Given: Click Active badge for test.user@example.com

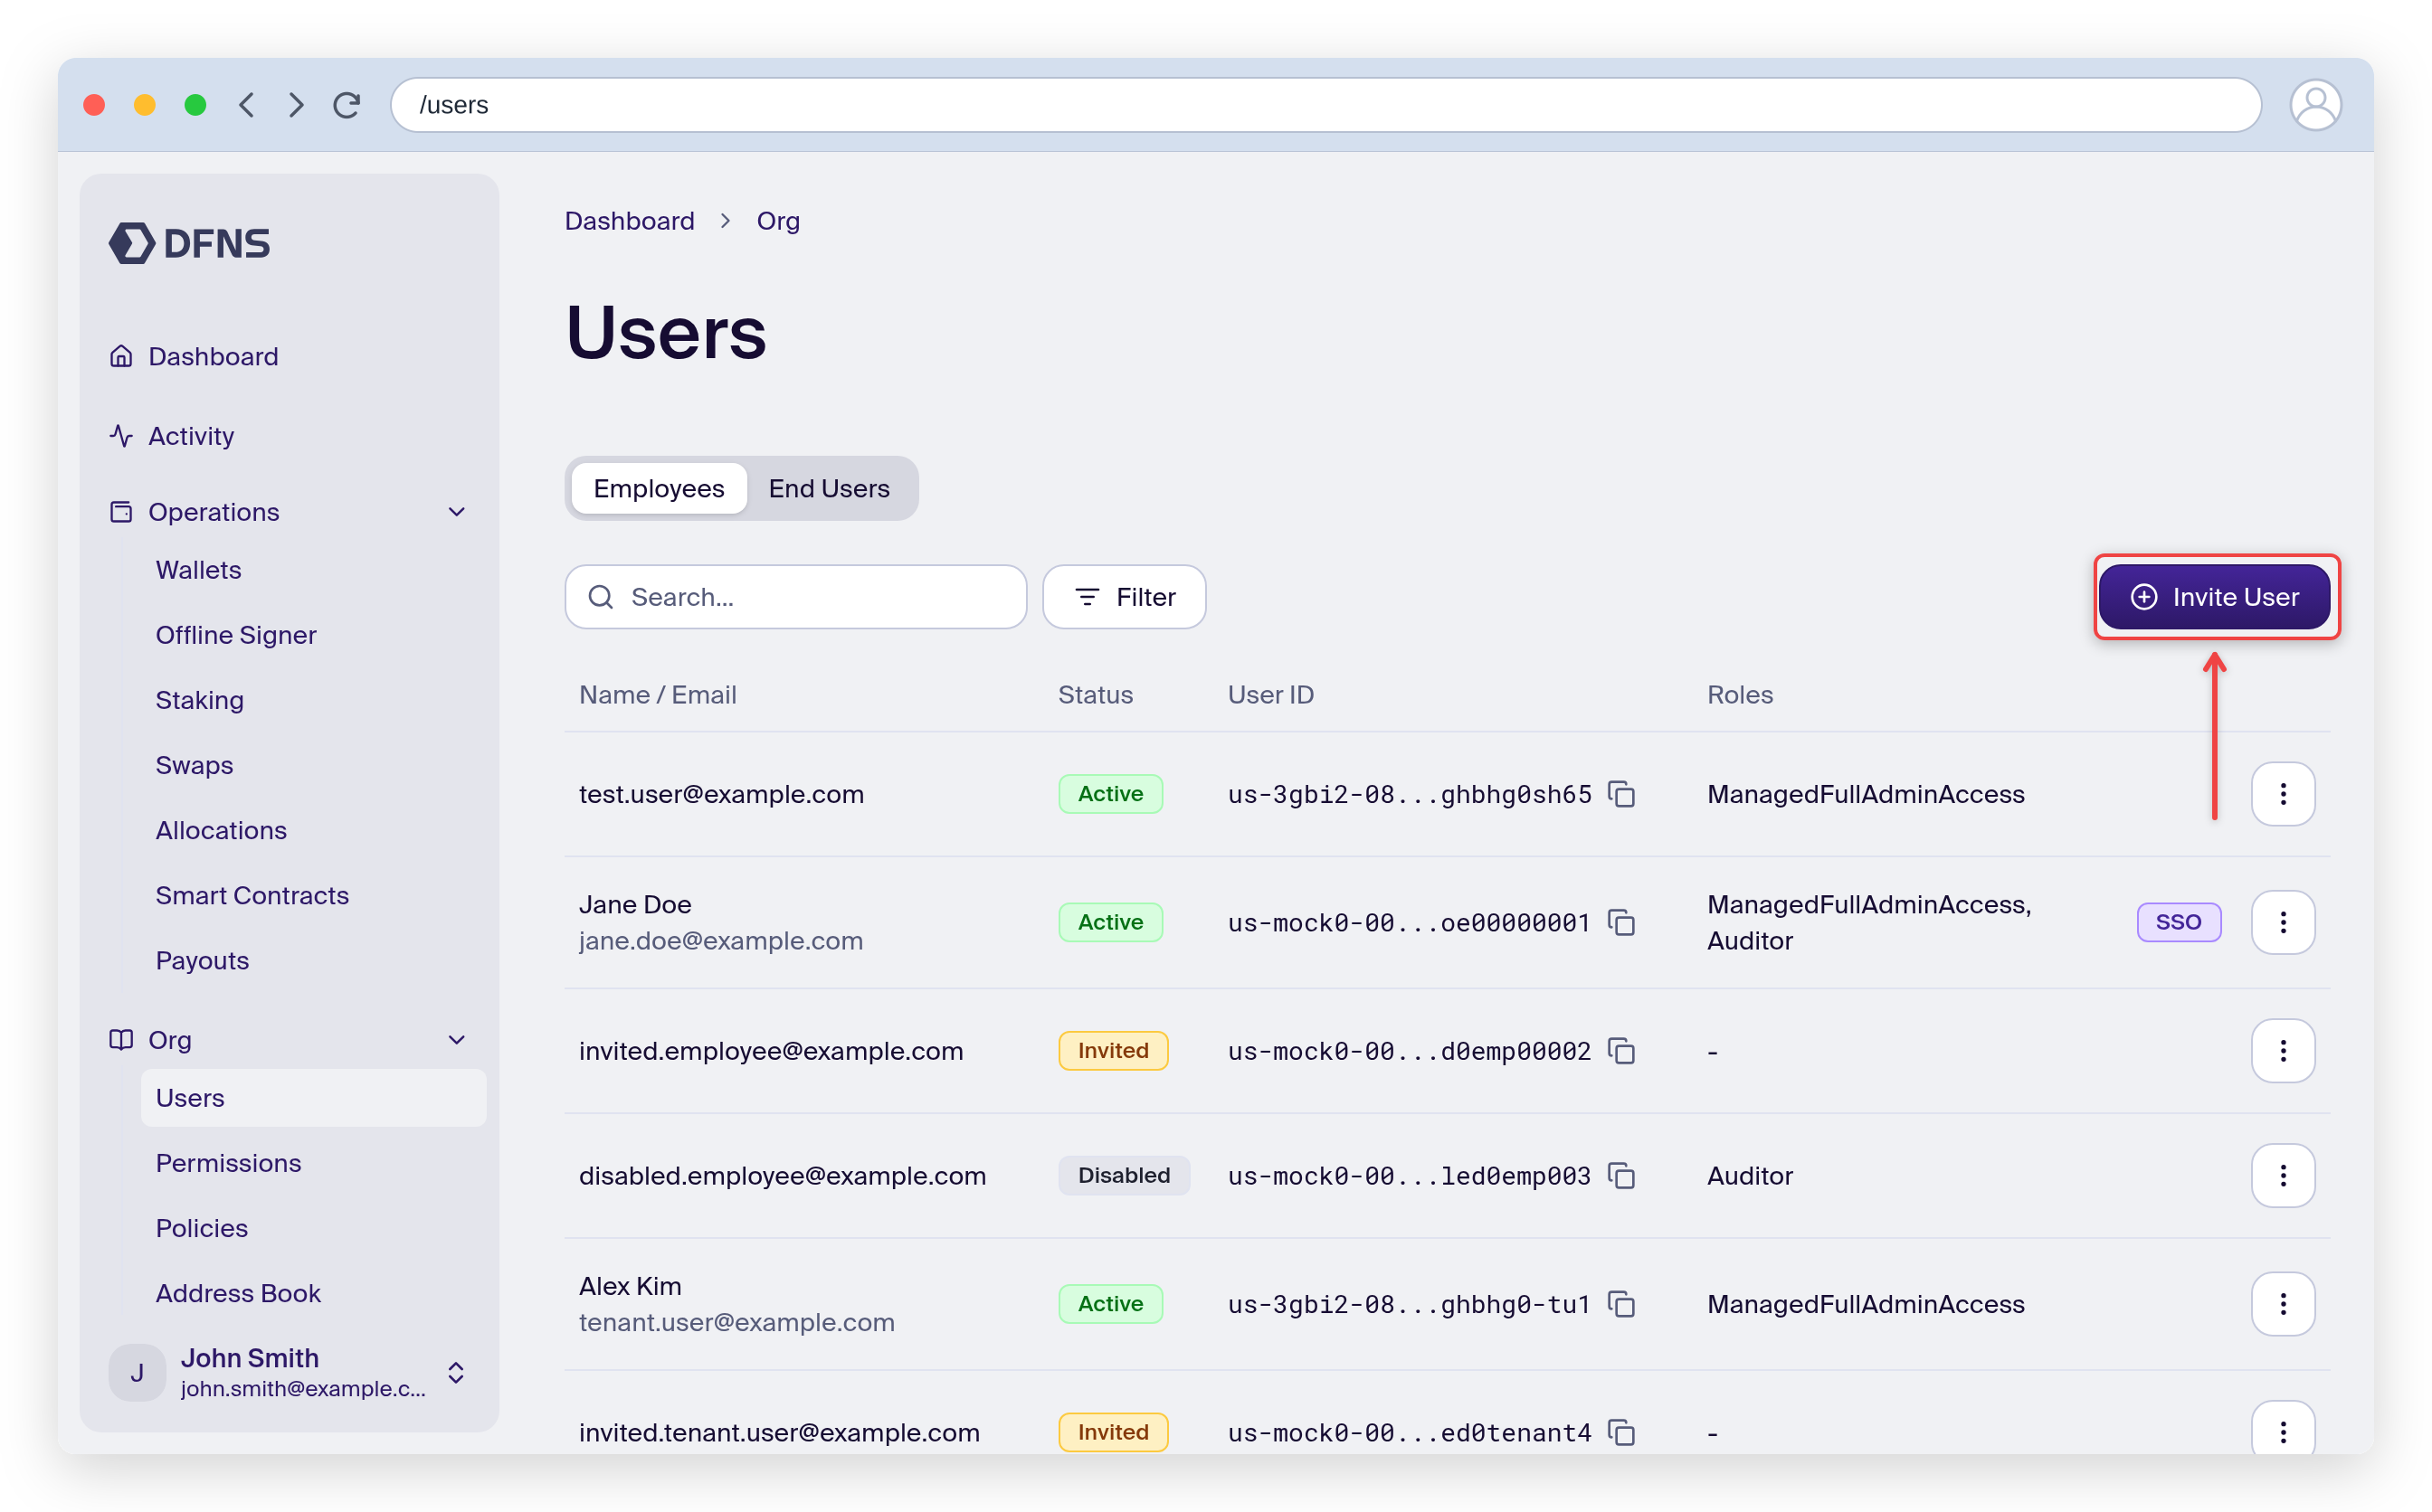Looking at the screenshot, I should coord(1109,794).
